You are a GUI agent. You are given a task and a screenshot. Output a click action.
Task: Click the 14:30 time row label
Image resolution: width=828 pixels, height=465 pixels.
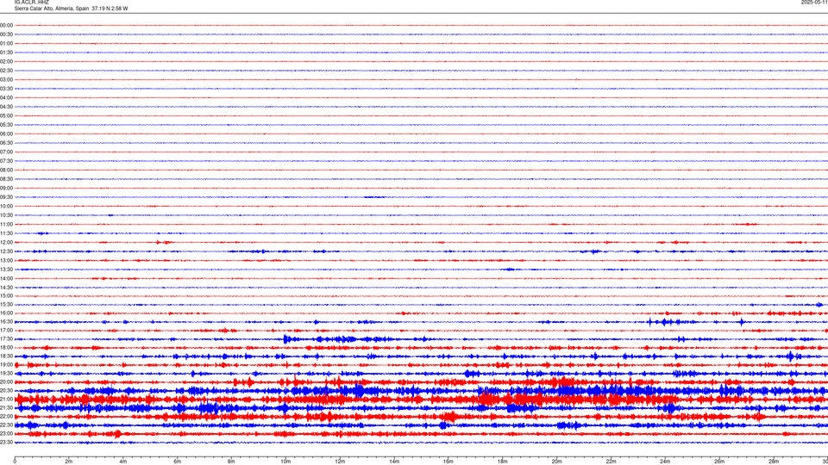click(x=6, y=288)
